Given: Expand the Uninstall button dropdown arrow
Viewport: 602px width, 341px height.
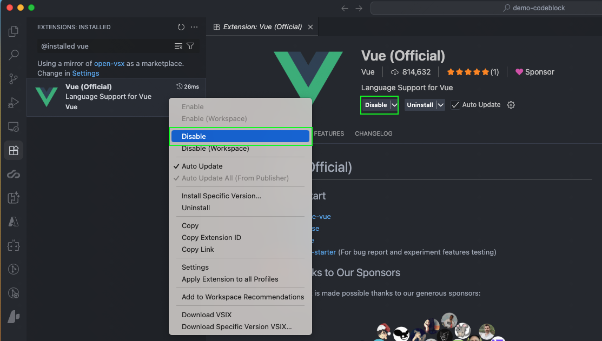Looking at the screenshot, I should pyautogui.click(x=441, y=105).
